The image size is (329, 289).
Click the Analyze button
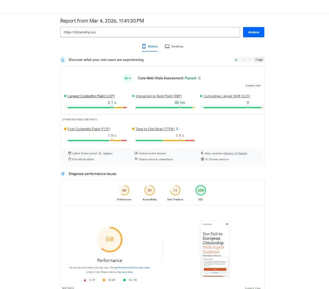click(x=253, y=32)
